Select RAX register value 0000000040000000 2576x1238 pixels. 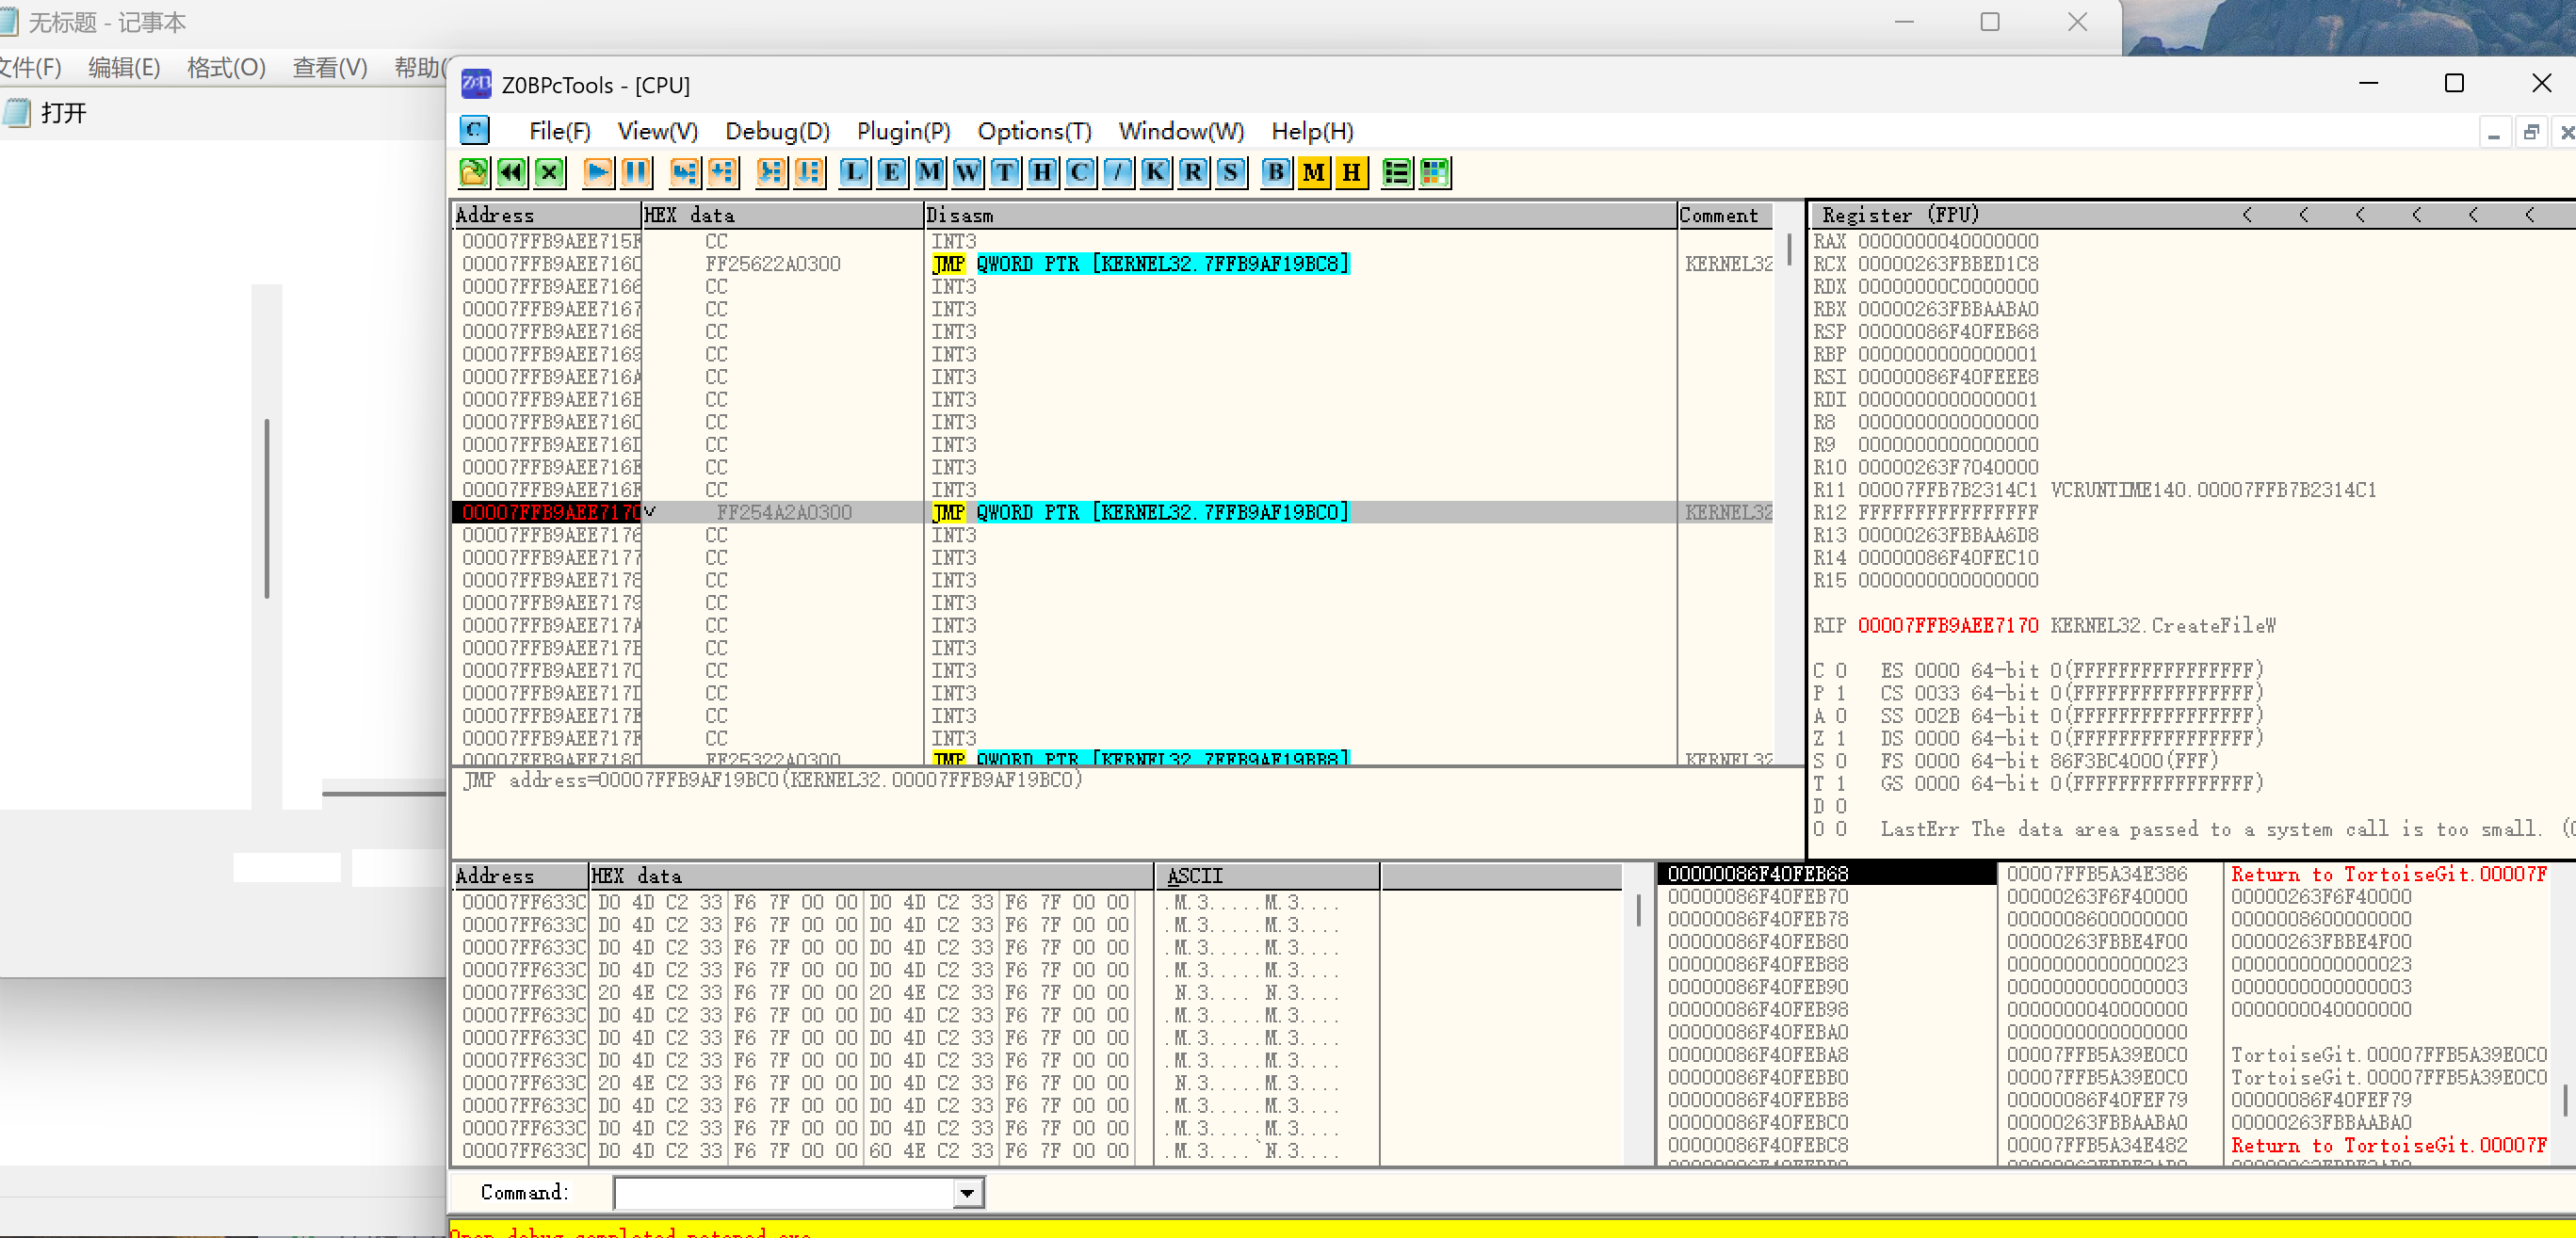[x=1947, y=241]
